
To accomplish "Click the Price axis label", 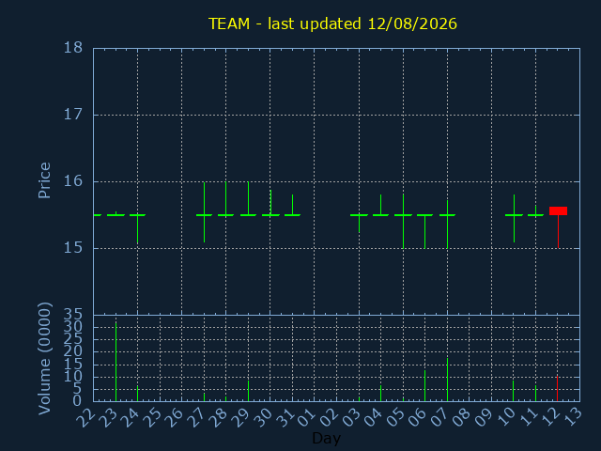I will (x=44, y=180).
